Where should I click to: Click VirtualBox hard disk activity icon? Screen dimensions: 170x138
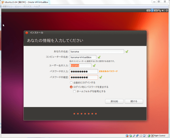click(127, 136)
